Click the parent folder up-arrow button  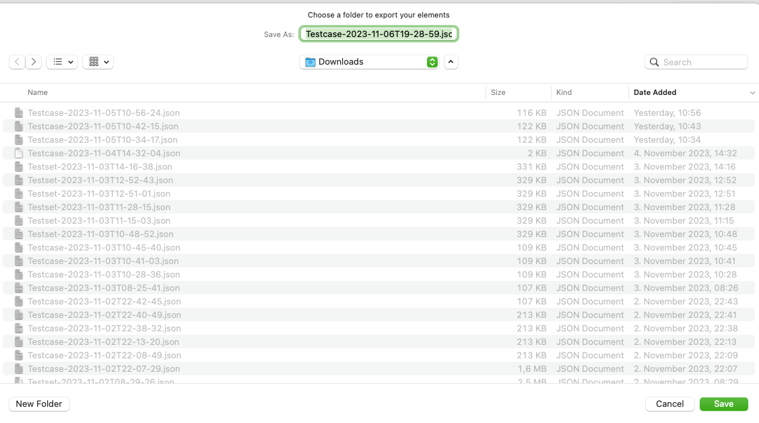pos(451,61)
